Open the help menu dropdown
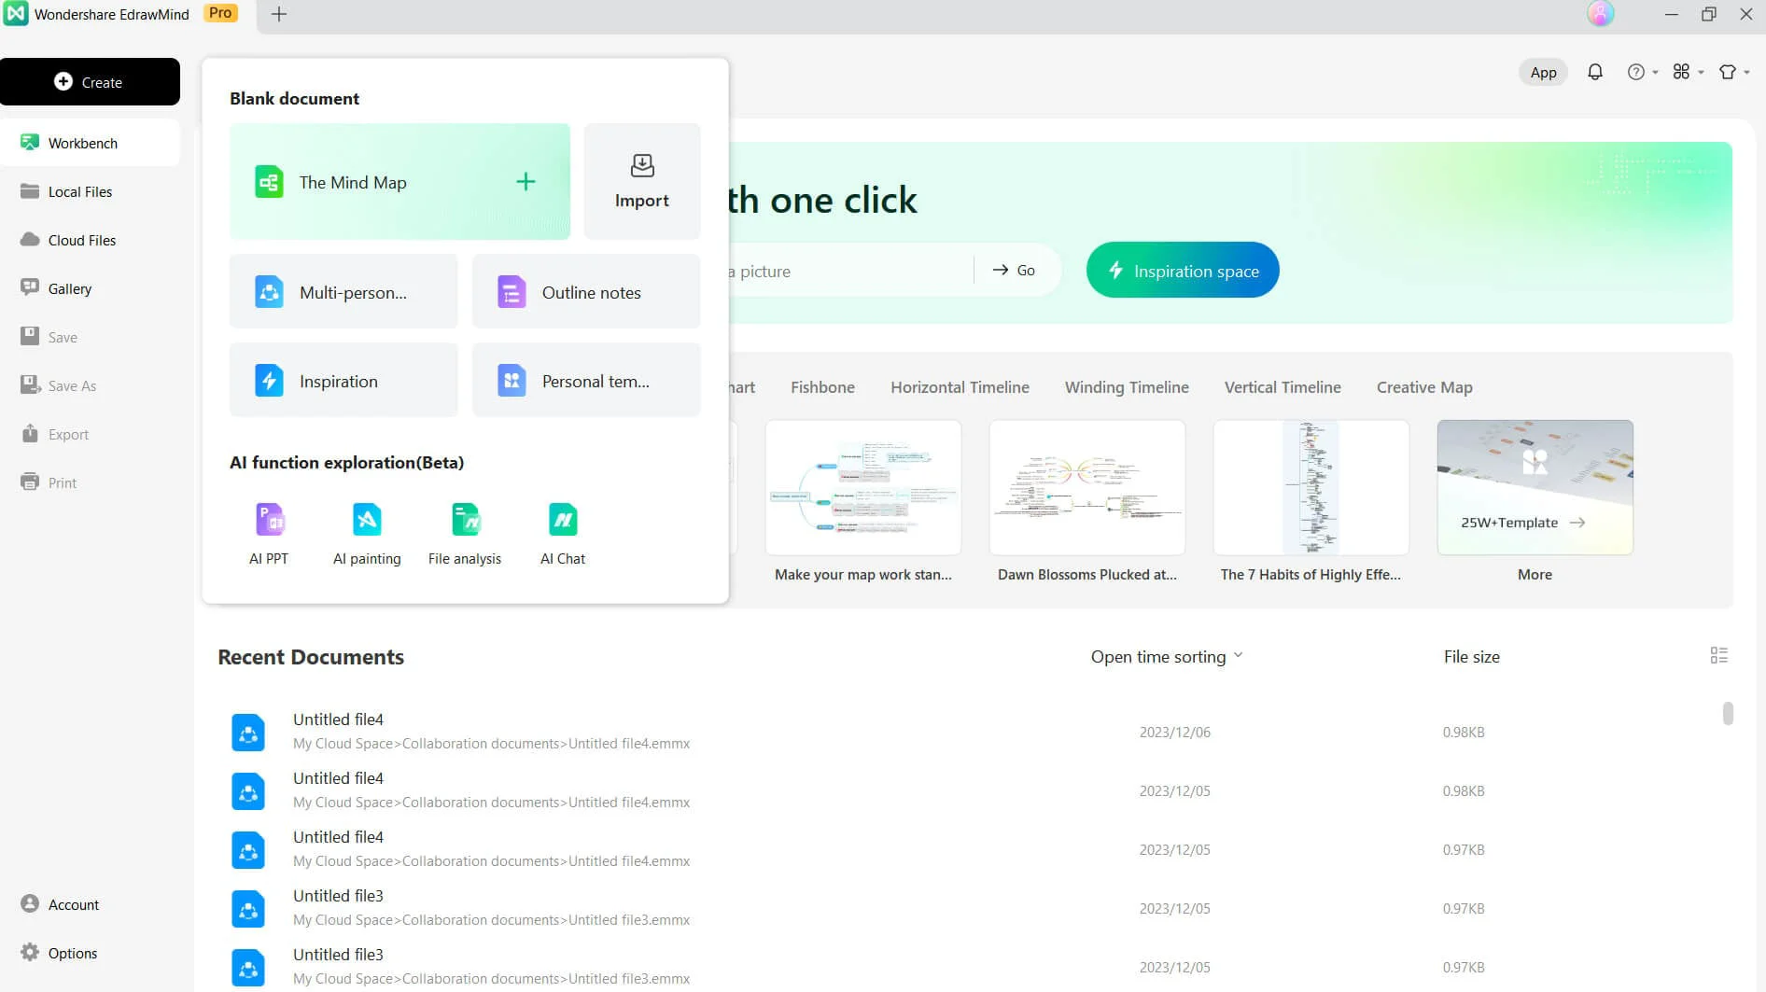1766x992 pixels. coord(1642,72)
